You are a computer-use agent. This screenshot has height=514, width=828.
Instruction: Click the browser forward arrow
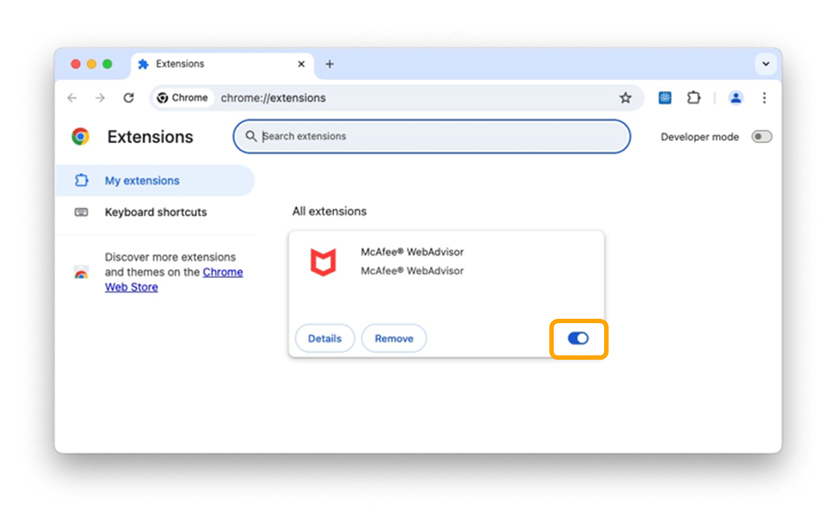coord(100,98)
